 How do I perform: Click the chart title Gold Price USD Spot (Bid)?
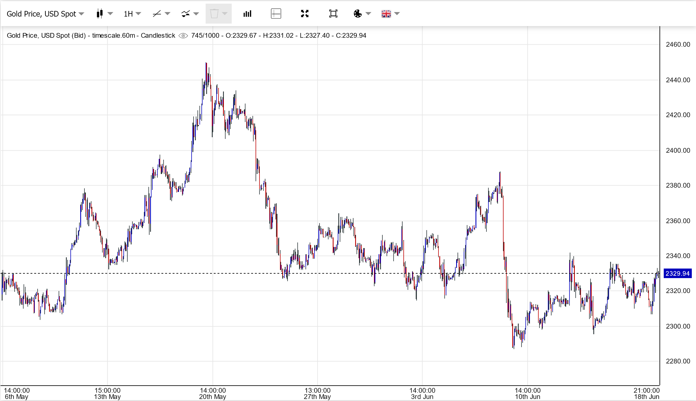[x=46, y=36]
